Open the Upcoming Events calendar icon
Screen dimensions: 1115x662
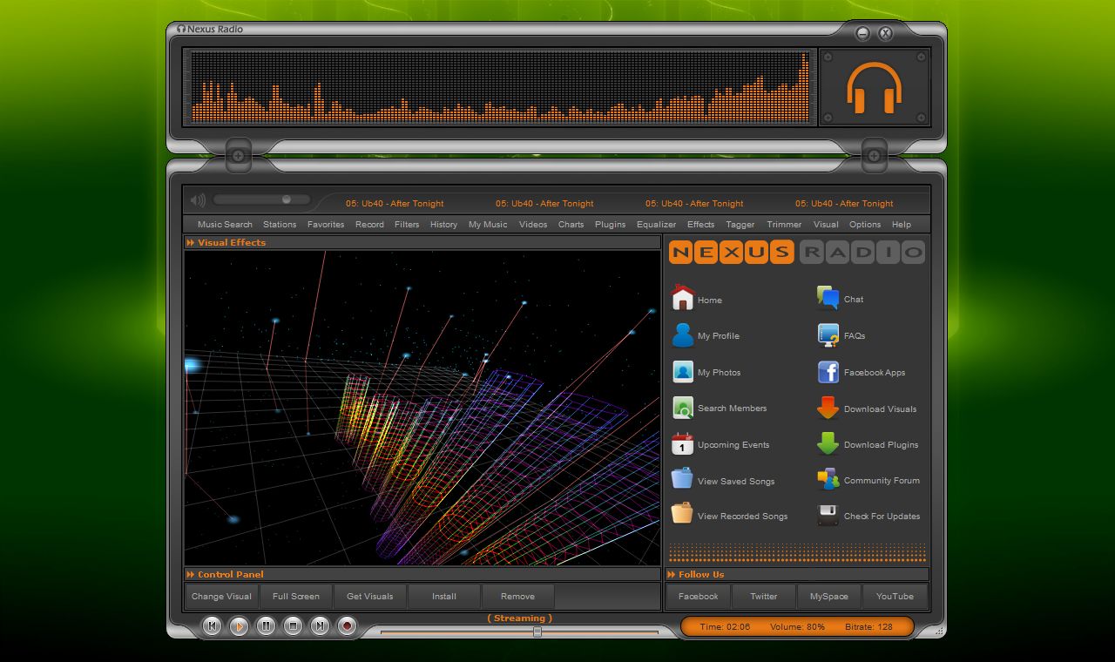(683, 444)
